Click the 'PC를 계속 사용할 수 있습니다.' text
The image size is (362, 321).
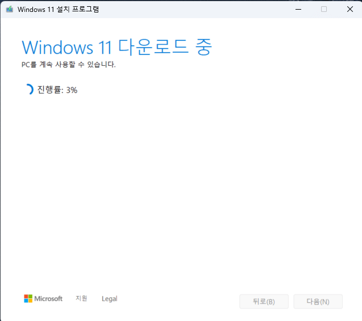(69, 64)
